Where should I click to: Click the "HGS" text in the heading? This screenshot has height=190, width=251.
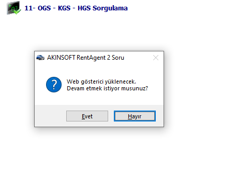(84, 8)
